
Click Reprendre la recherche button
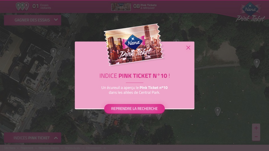[x=134, y=108]
